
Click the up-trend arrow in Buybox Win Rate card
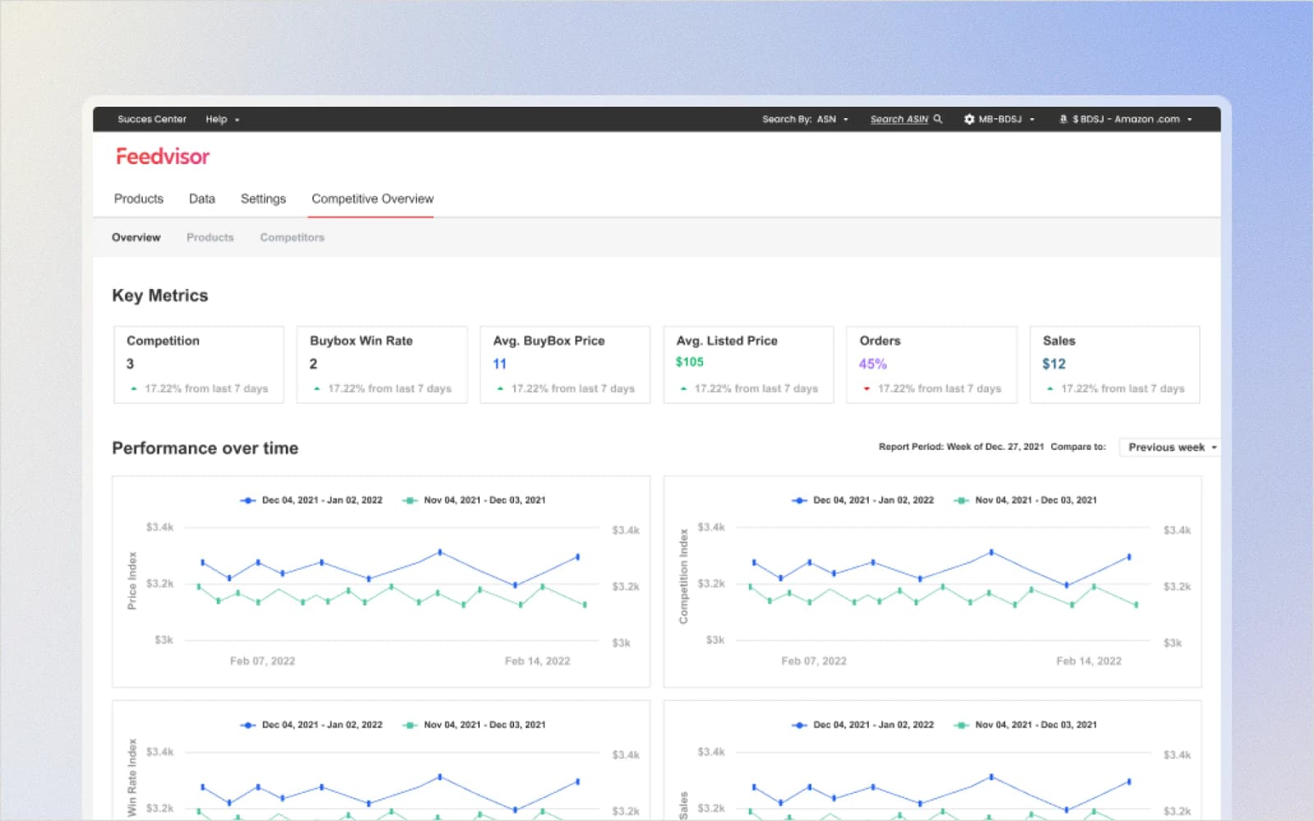pos(316,389)
